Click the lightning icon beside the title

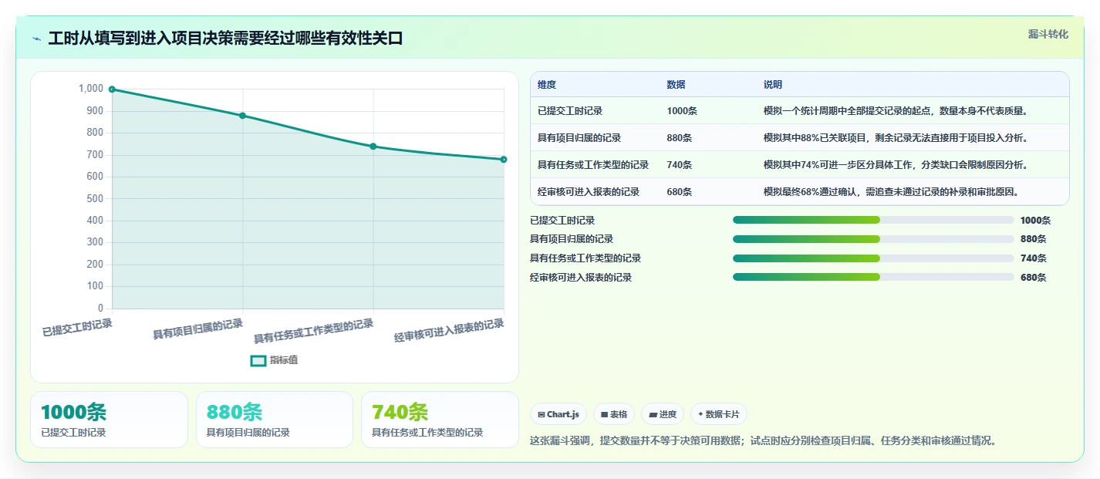click(36, 39)
